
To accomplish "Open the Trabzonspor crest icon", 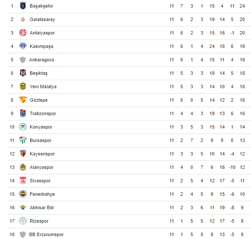I will [23, 113].
